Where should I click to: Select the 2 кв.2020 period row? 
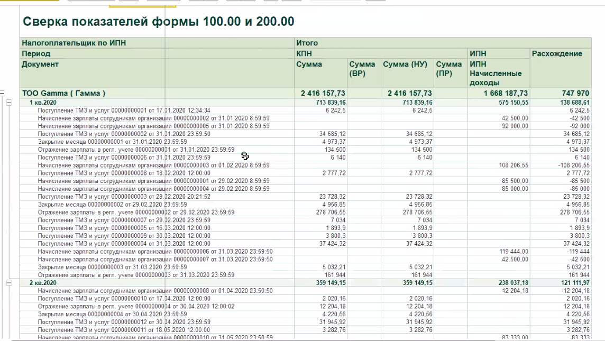43,283
